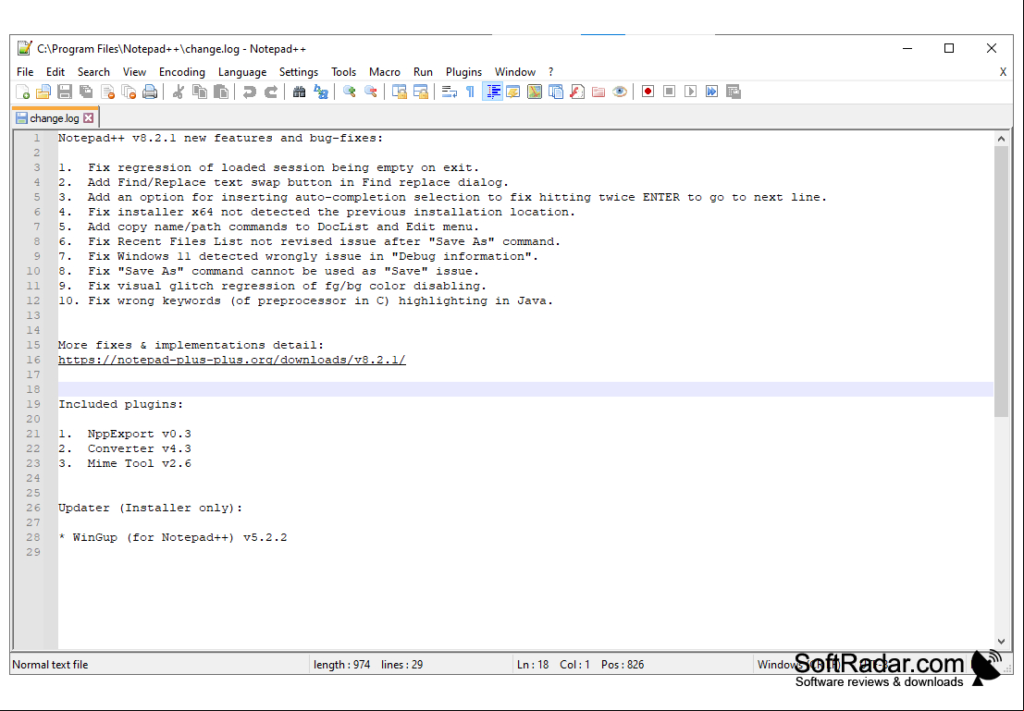Open the Run menu
The image size is (1024, 711).
[423, 72]
